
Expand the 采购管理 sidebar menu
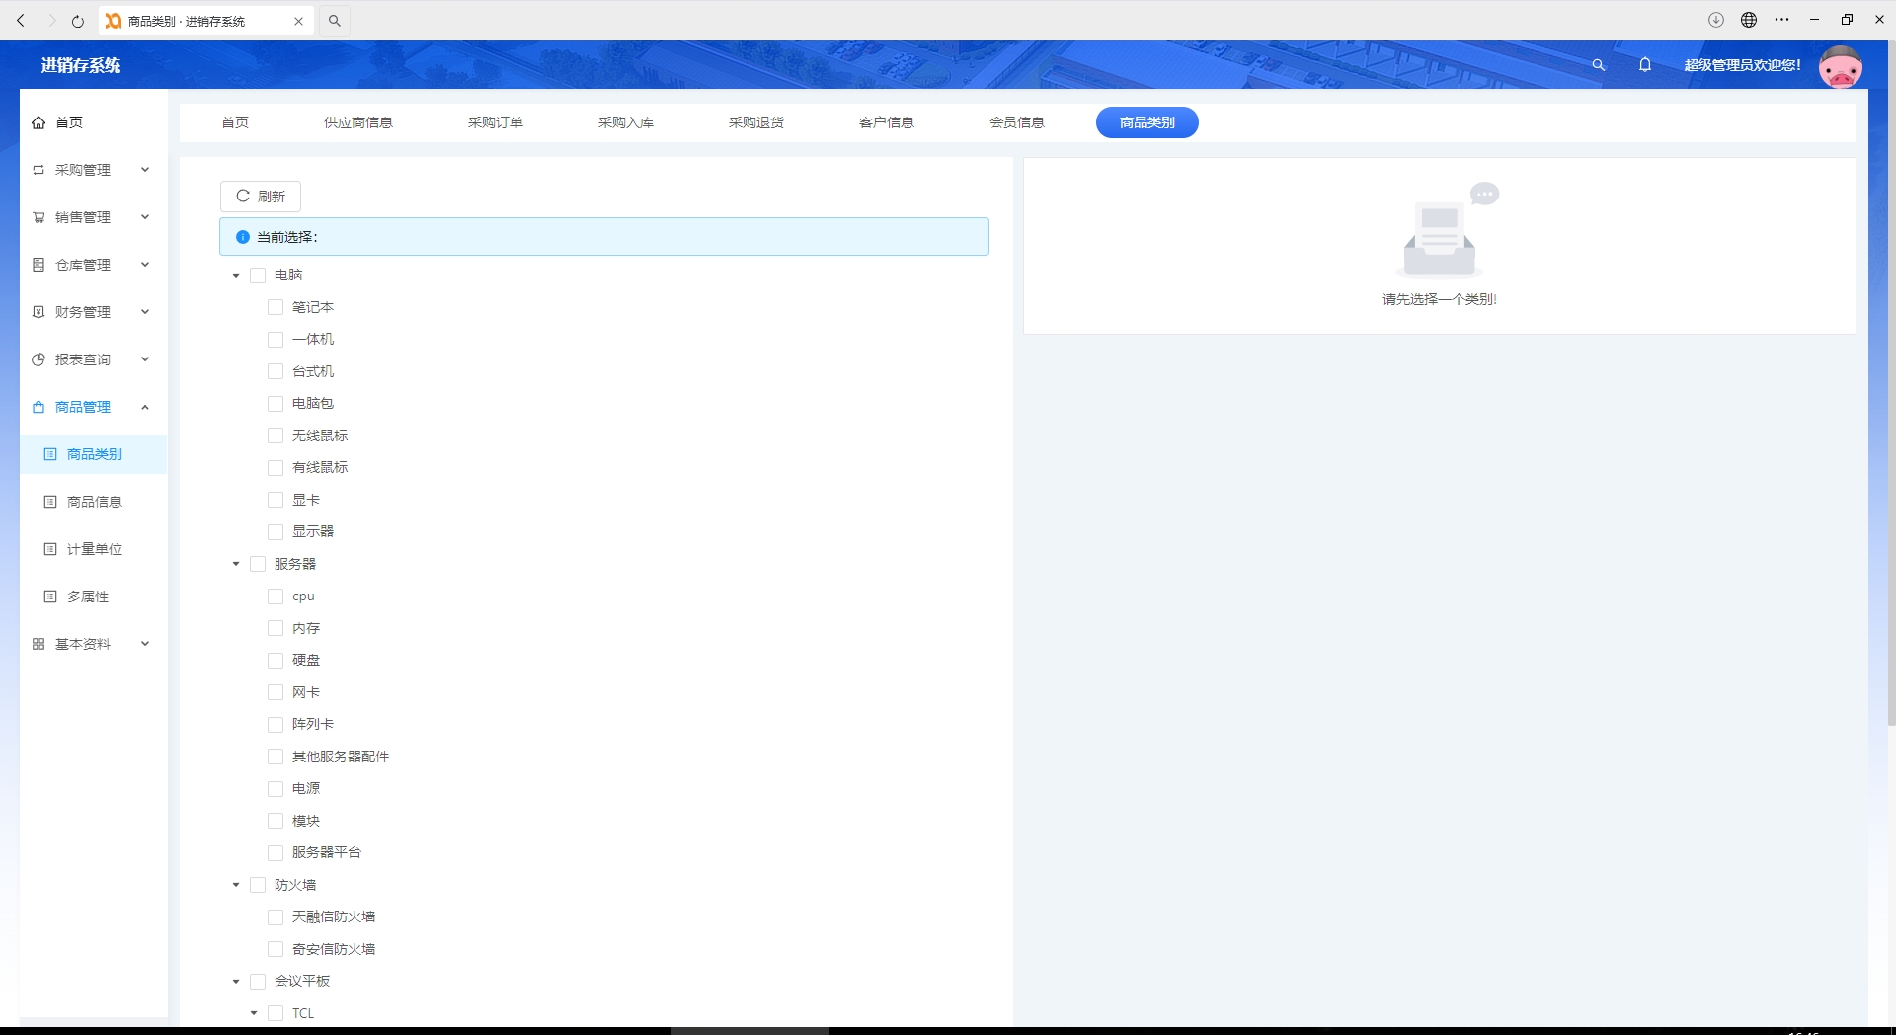[x=93, y=170]
